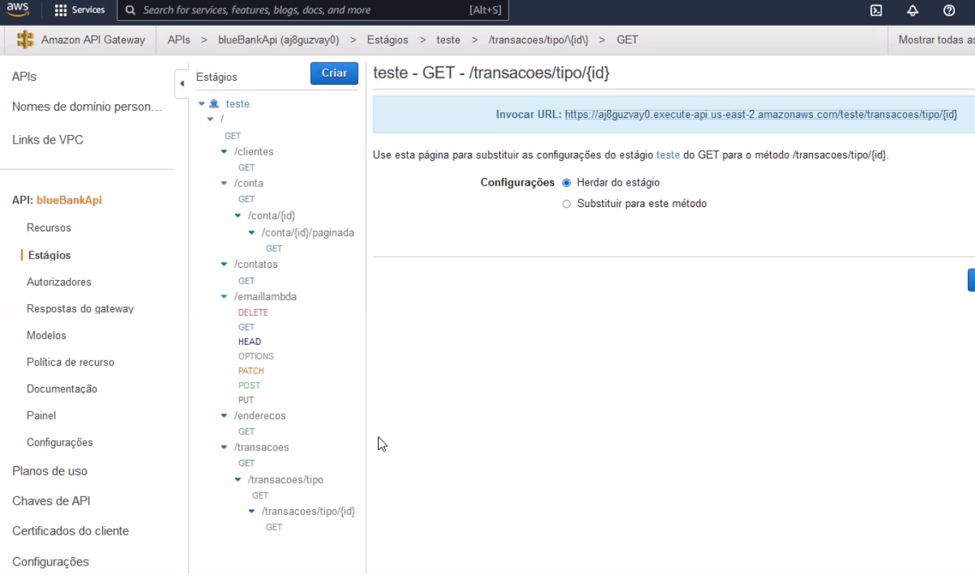Image resolution: width=975 pixels, height=577 pixels.
Task: Select Substituir para este método option
Action: pos(566,204)
